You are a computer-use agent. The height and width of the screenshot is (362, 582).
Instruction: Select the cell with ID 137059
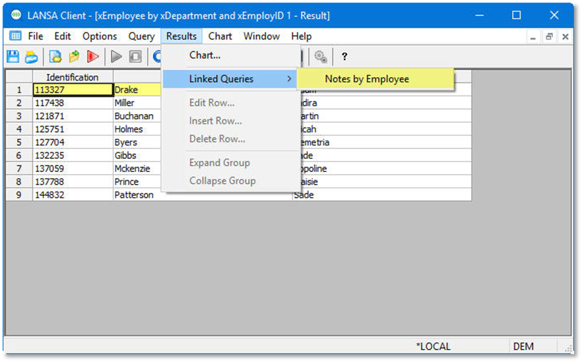tap(73, 169)
